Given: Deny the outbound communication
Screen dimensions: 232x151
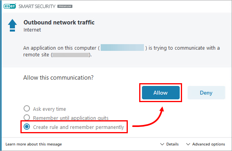Looking at the screenshot, I should (206, 93).
